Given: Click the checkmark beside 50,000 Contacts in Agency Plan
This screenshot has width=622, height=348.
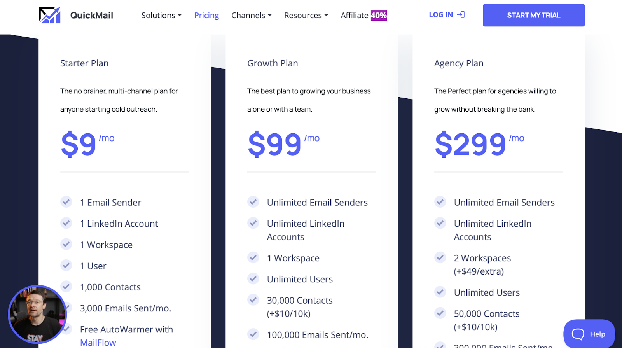Looking at the screenshot, I should coord(440,313).
